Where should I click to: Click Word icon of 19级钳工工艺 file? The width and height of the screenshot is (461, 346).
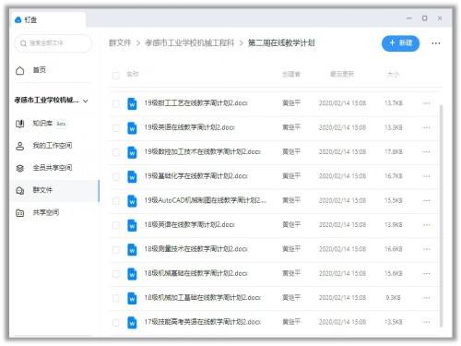point(132,103)
